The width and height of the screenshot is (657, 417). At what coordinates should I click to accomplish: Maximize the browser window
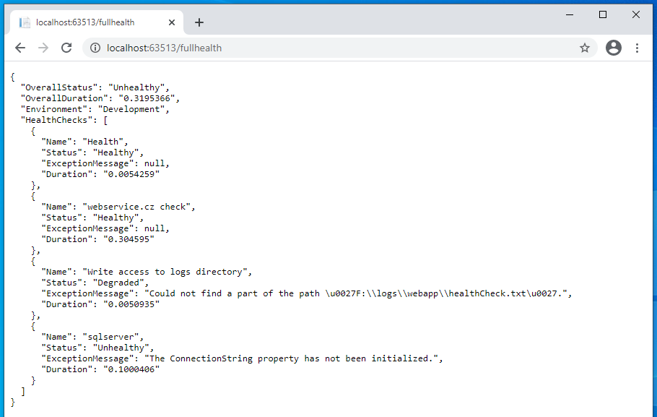click(603, 14)
